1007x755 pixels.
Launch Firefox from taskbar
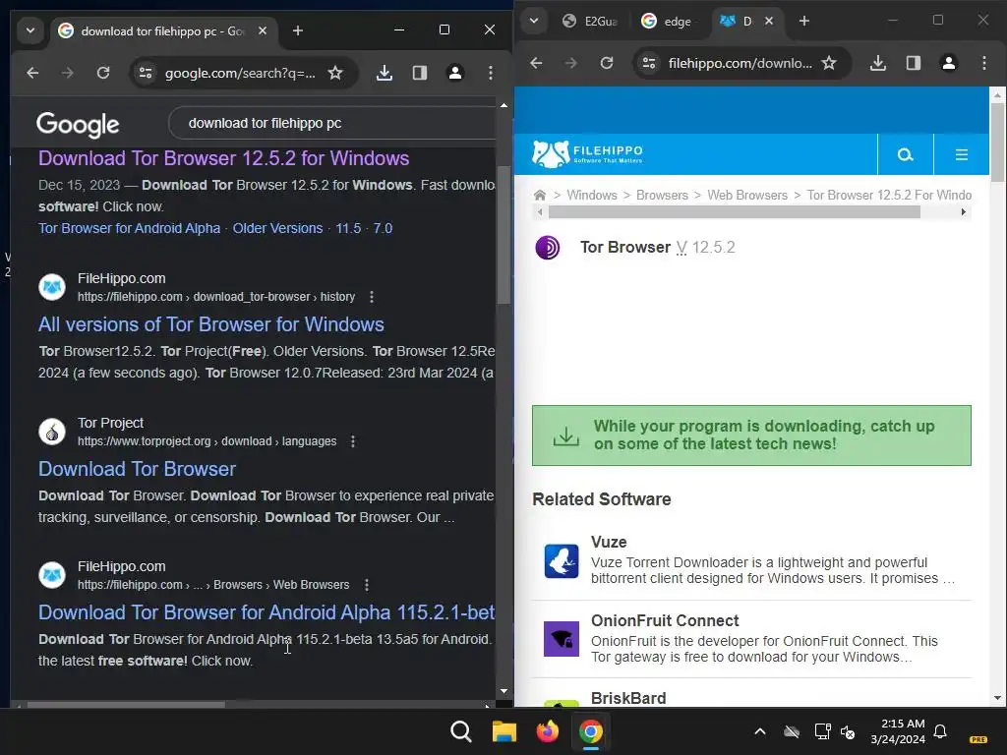tap(547, 731)
